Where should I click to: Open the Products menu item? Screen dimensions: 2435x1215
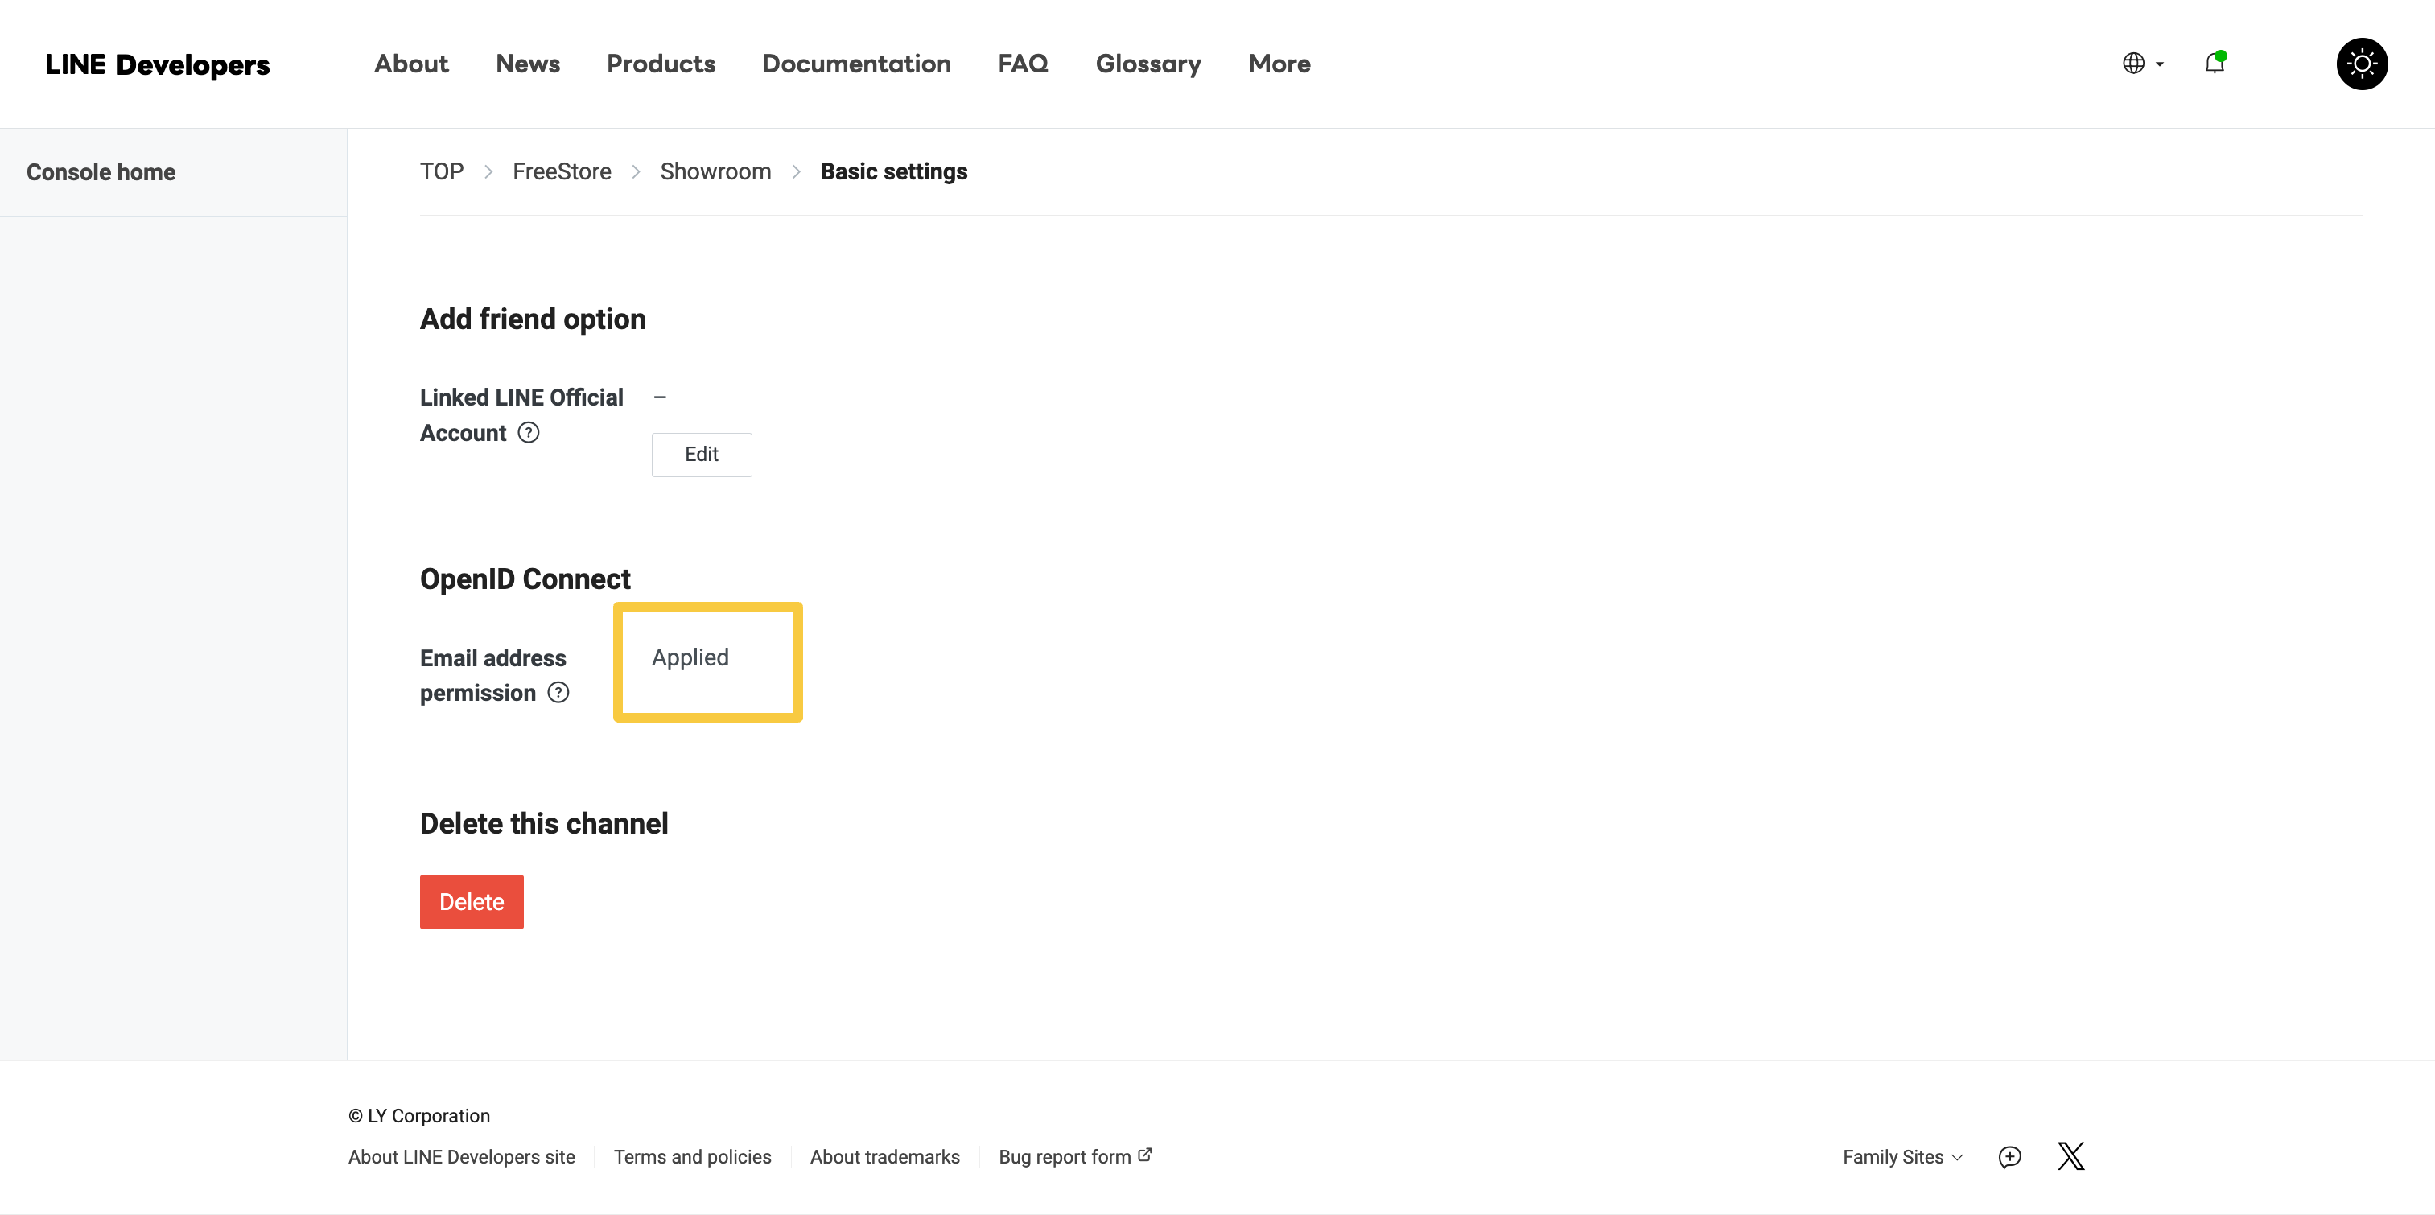661,64
